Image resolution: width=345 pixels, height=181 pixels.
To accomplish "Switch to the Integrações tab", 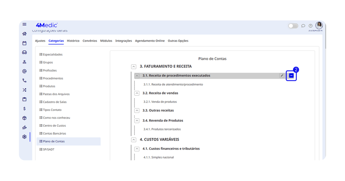I will (124, 41).
